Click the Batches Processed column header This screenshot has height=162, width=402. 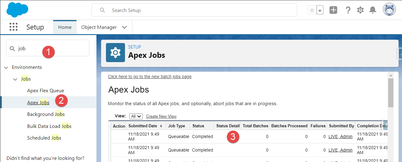point(289,126)
